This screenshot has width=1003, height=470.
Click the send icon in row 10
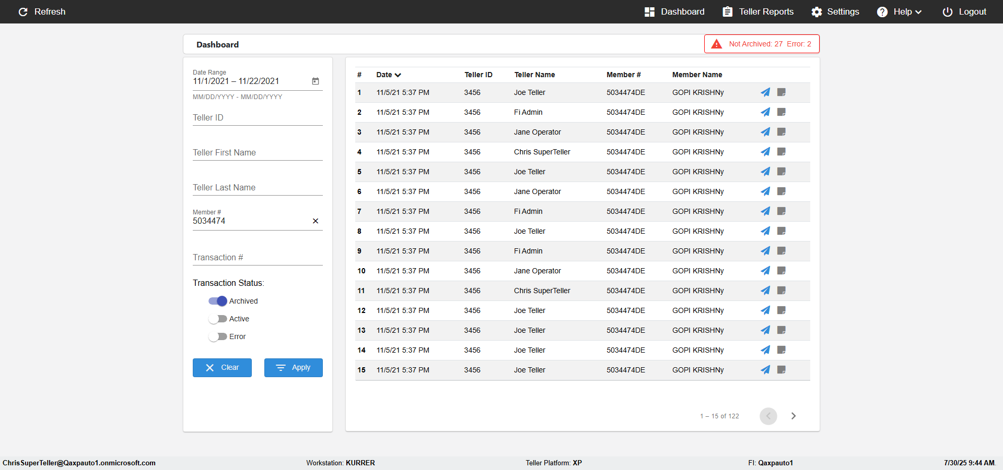pyautogui.click(x=765, y=271)
